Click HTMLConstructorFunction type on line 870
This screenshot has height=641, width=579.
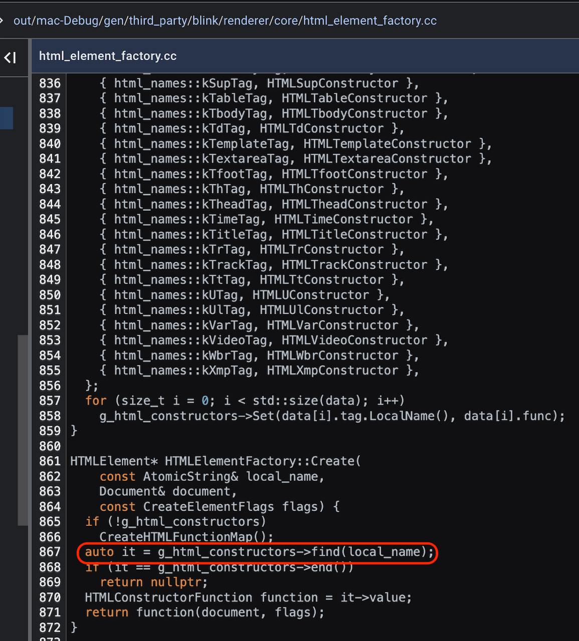(168, 597)
